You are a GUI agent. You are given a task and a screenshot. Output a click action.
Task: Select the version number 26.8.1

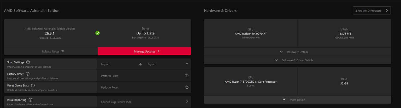tap(50, 33)
